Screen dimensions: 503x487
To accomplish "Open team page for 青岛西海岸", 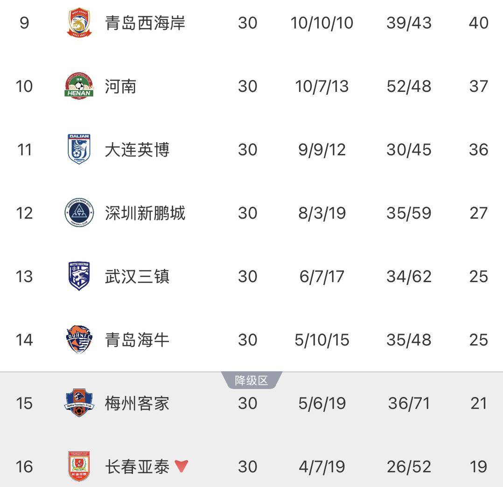I will [x=145, y=23].
